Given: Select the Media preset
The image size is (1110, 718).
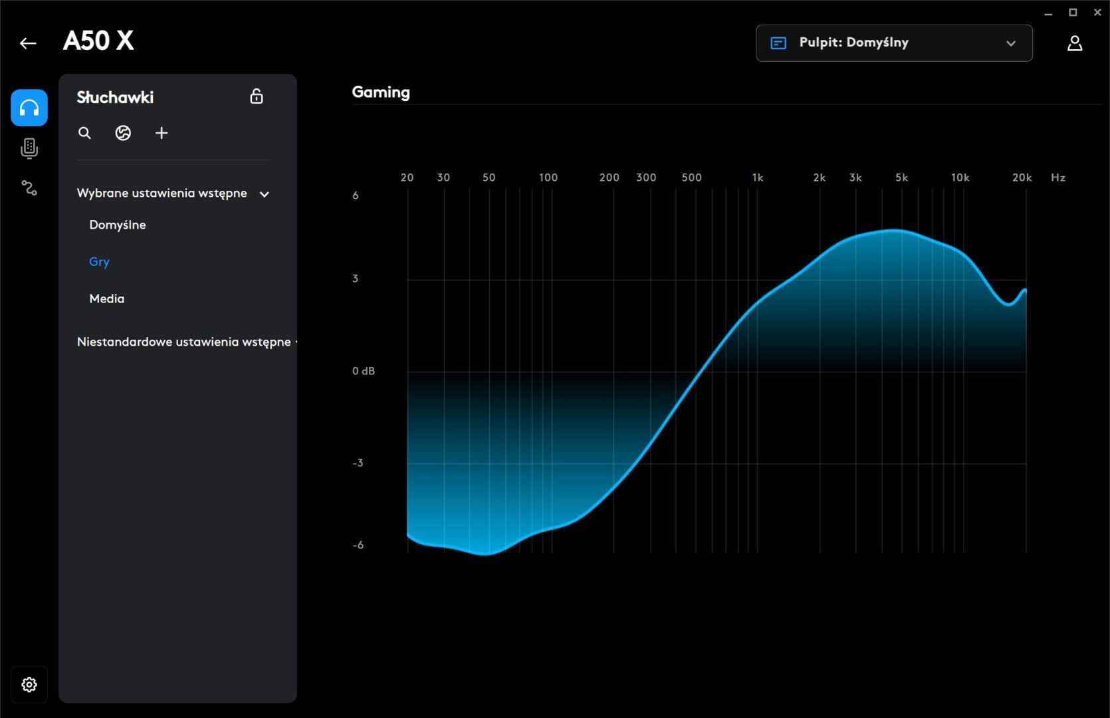Looking at the screenshot, I should pos(107,299).
